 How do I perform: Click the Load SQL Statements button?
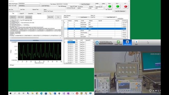(120, 11)
